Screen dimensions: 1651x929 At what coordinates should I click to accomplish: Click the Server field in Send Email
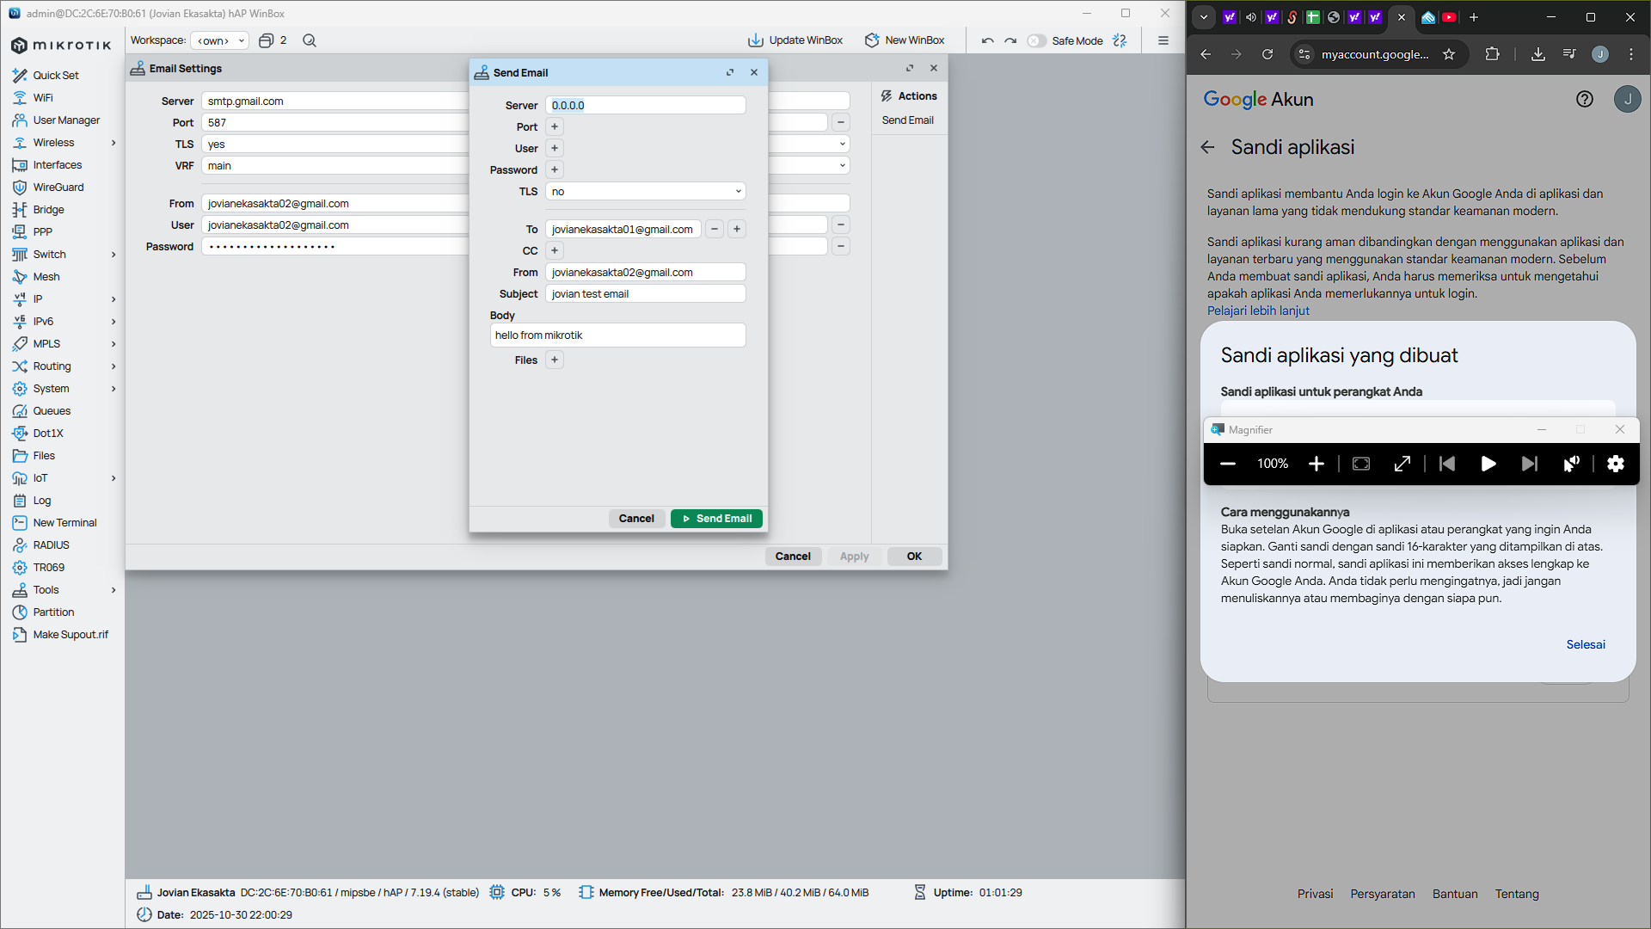point(646,106)
